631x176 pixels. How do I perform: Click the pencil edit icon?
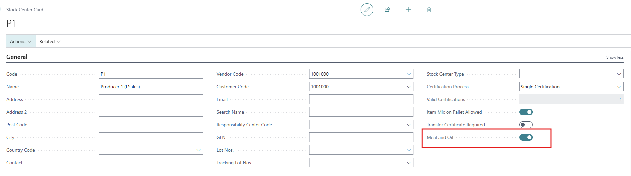[367, 10]
